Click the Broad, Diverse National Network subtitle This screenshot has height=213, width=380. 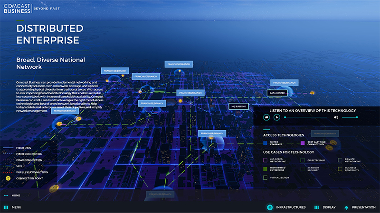click(x=51, y=63)
